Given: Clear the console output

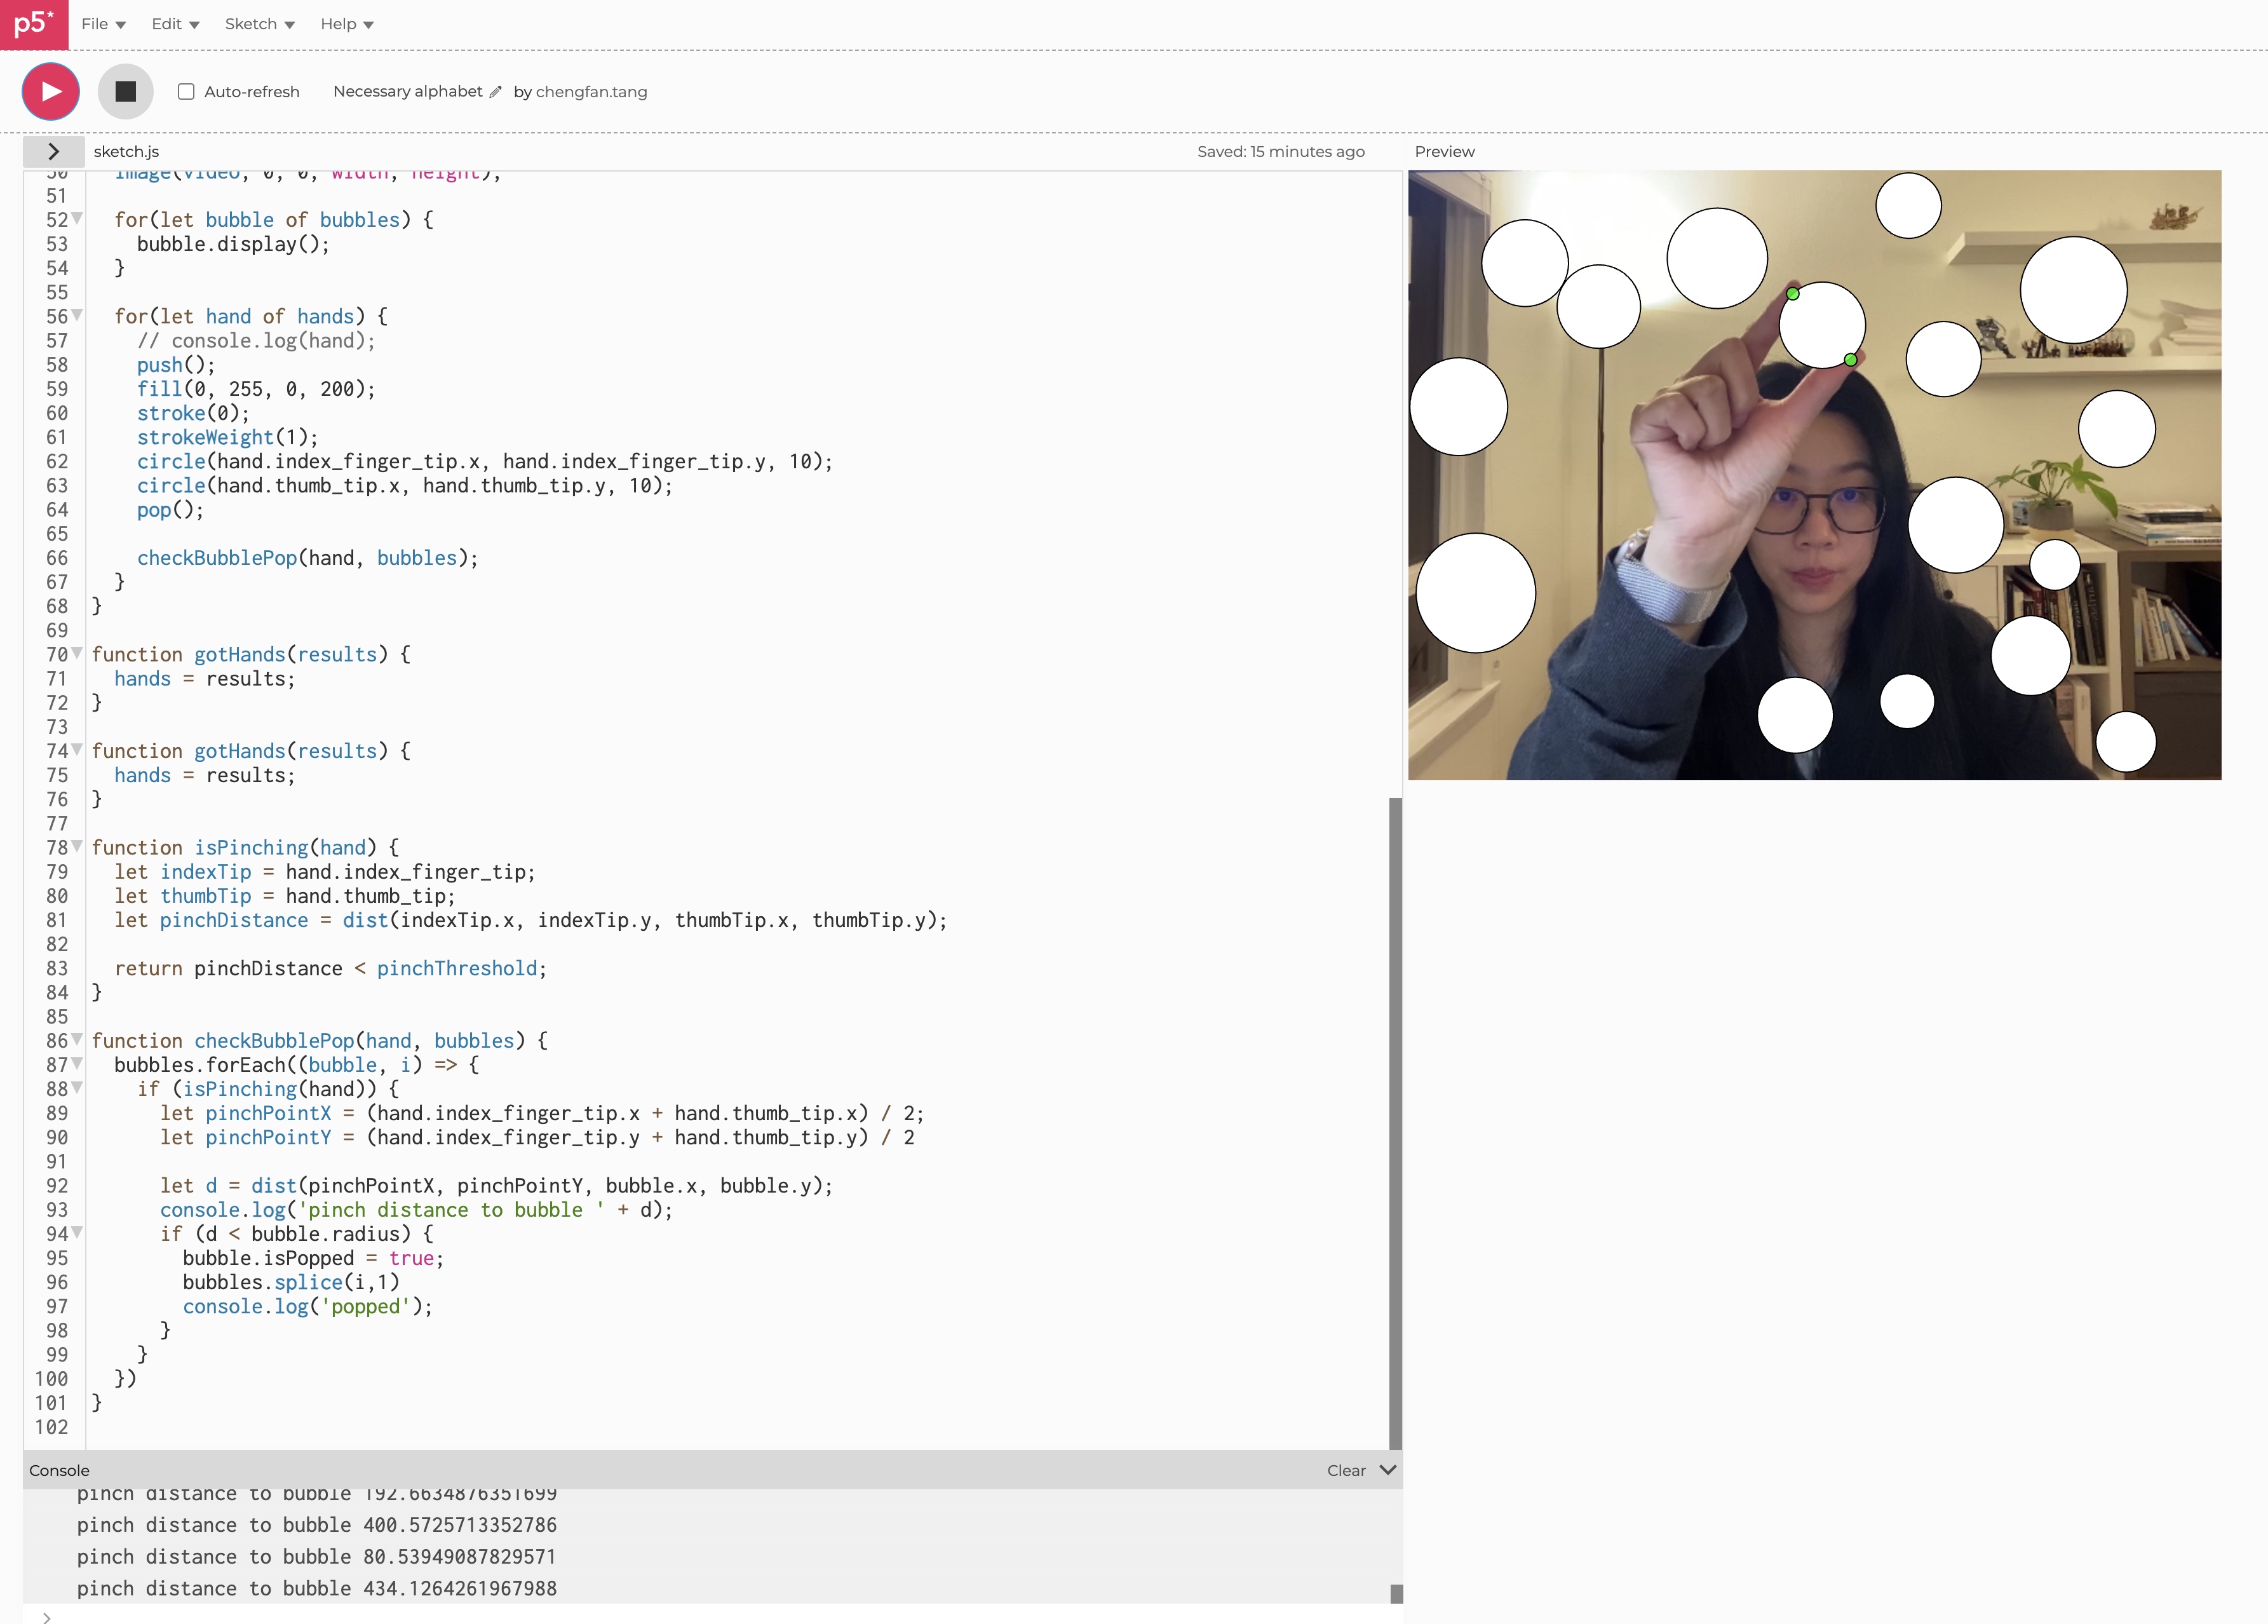Looking at the screenshot, I should pyautogui.click(x=1346, y=1470).
